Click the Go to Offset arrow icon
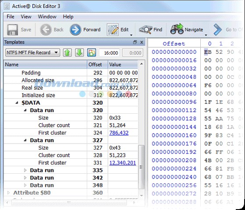Screen dimensions: 245x210 [218, 29]
